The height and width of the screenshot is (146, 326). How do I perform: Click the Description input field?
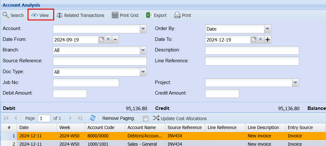(252, 50)
